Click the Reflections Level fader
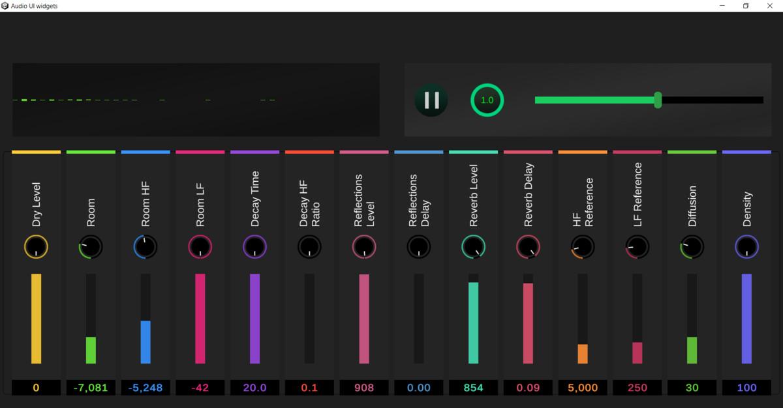 [x=363, y=319]
